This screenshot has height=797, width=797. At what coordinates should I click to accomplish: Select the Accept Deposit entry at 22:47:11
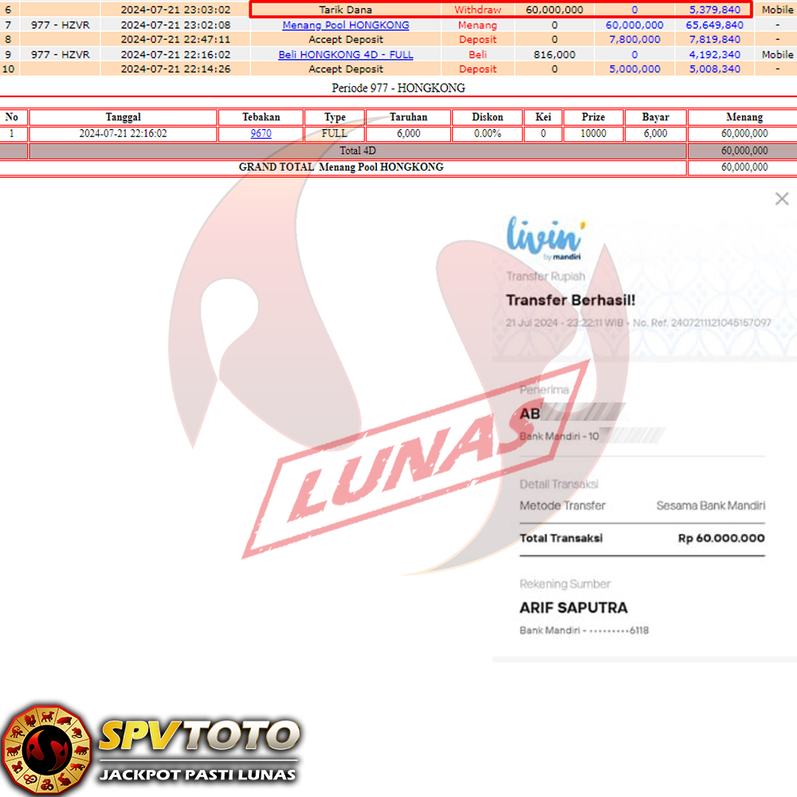point(346,40)
